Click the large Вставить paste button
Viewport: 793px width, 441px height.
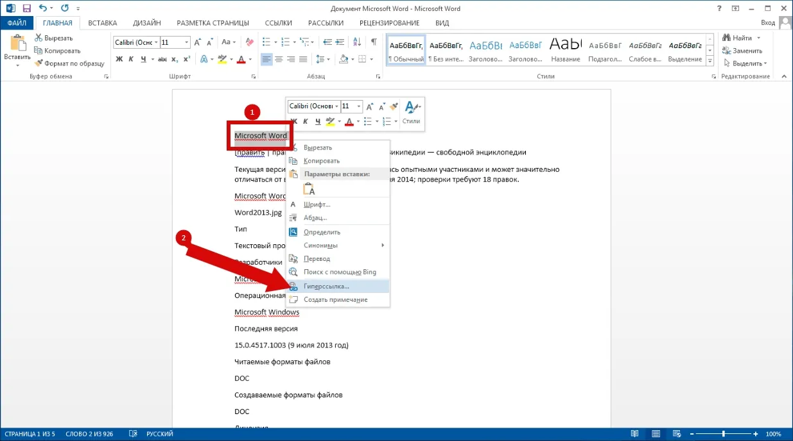[17, 50]
